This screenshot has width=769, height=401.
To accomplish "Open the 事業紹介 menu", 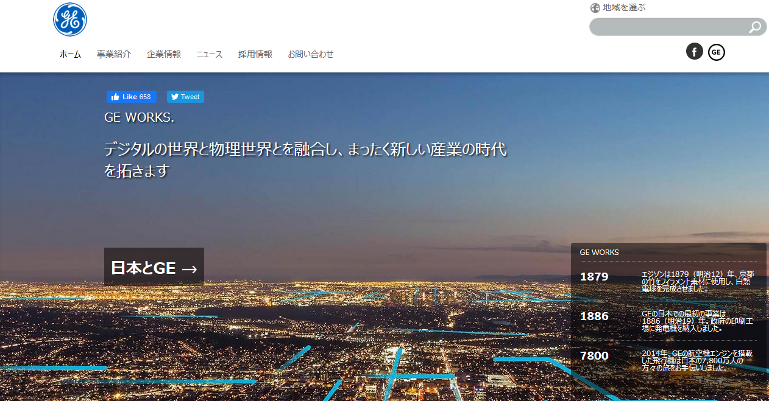I will pos(114,54).
